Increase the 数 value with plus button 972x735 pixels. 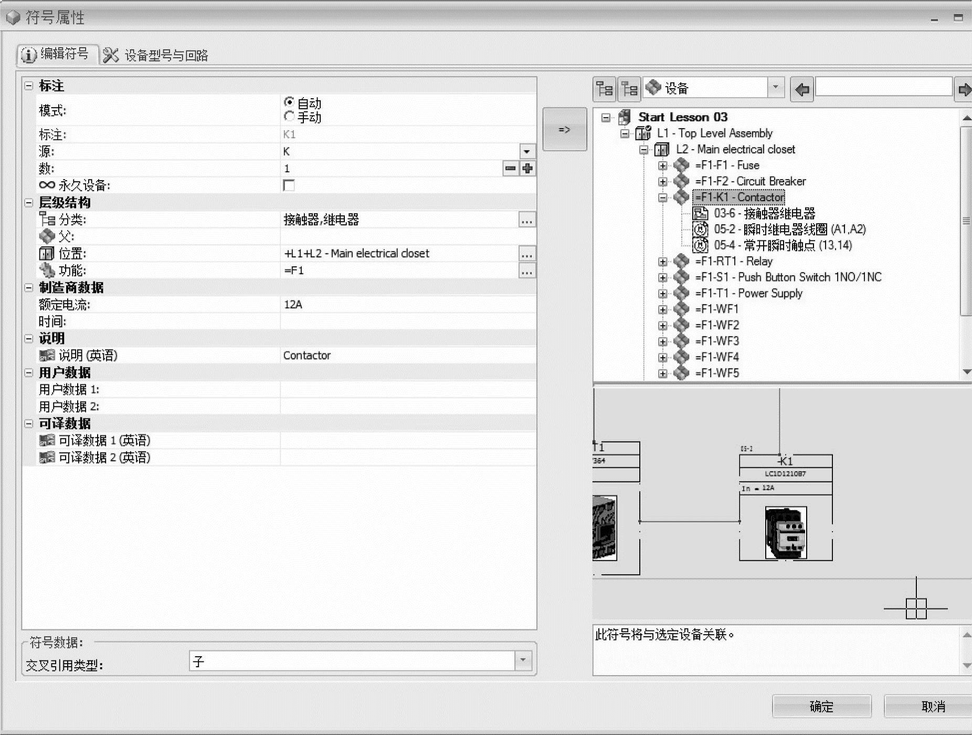coord(527,169)
